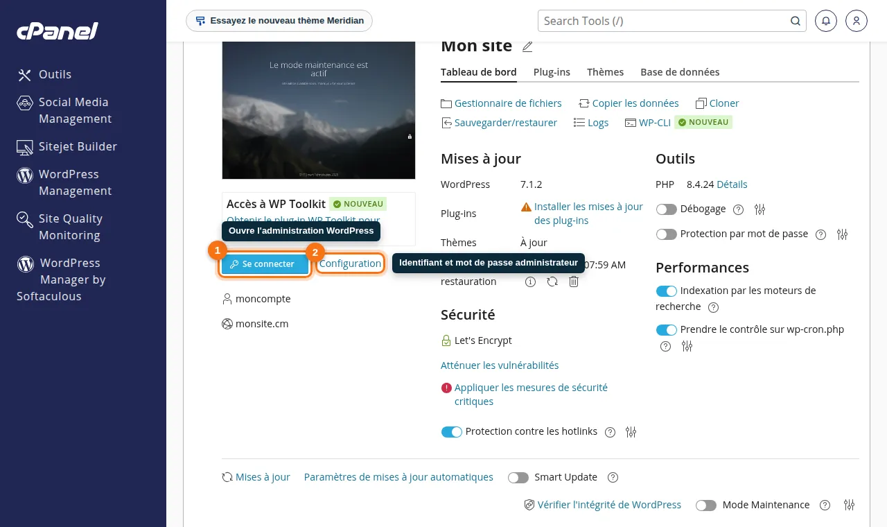Open Mode Maintenance settings sliders icon
Viewport: 887px width, 527px height.
tap(850, 506)
